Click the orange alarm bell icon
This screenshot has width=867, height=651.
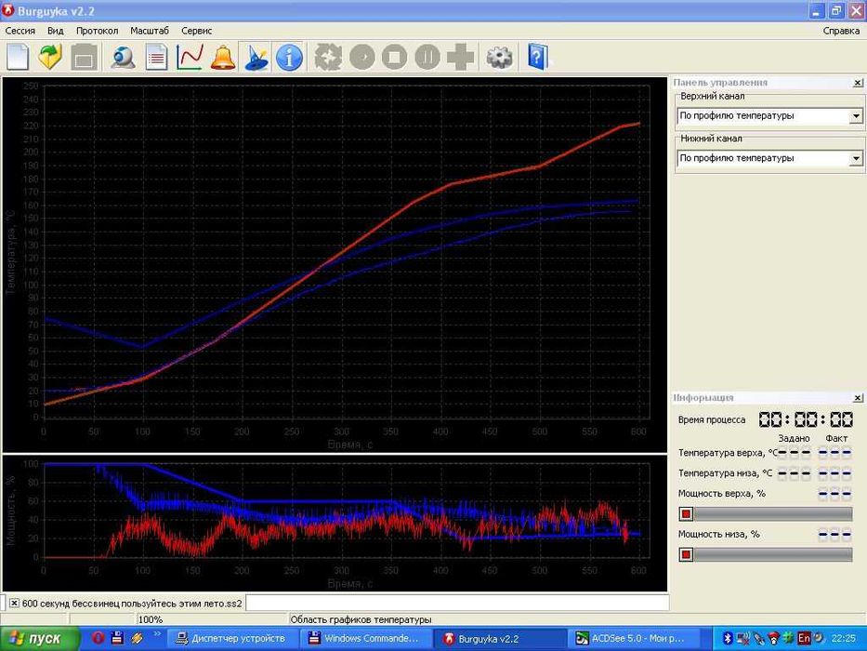click(x=223, y=57)
